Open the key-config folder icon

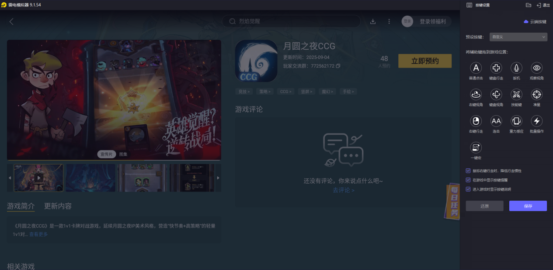coord(528,5)
